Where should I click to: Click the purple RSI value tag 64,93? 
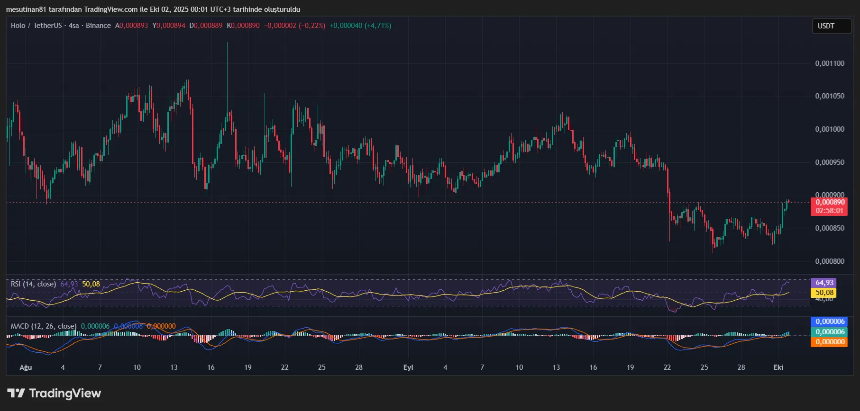click(824, 283)
